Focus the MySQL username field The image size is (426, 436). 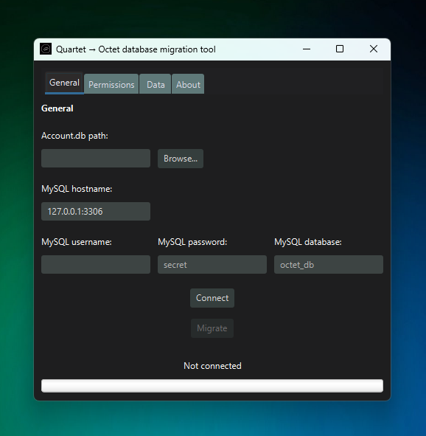coord(96,264)
